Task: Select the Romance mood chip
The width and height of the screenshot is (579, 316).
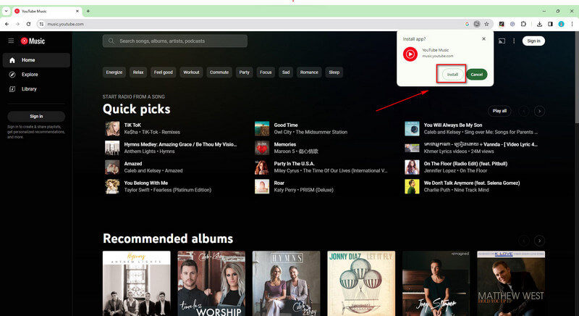Action: coord(309,72)
